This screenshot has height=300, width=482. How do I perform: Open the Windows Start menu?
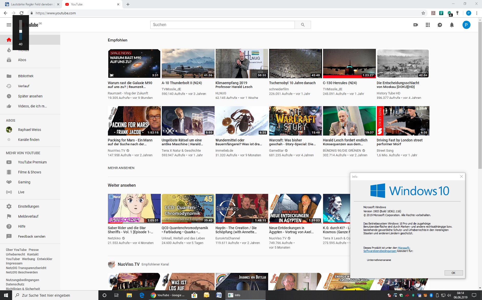point(6,295)
